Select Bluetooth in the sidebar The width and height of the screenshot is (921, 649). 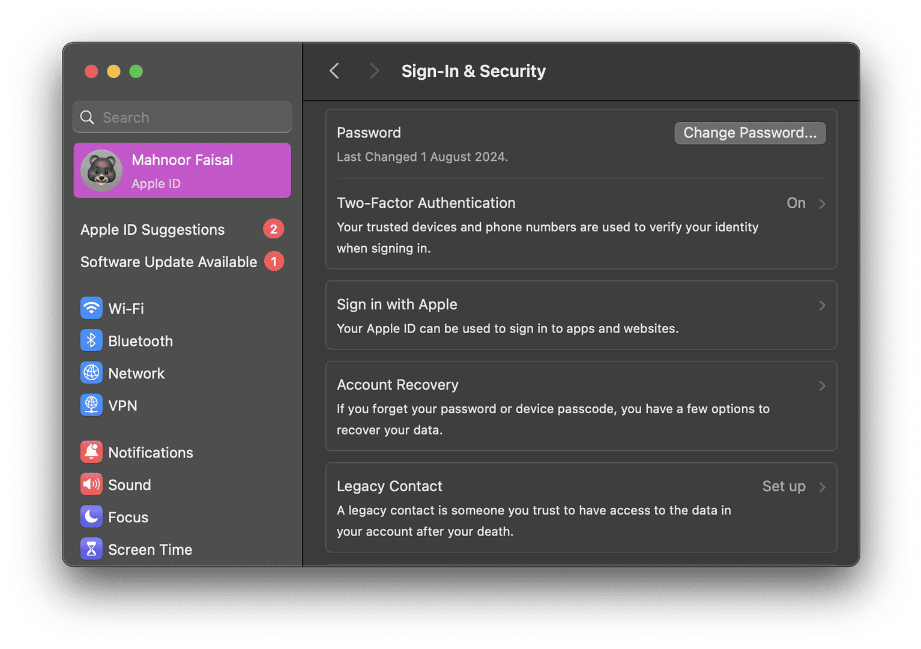pos(140,340)
